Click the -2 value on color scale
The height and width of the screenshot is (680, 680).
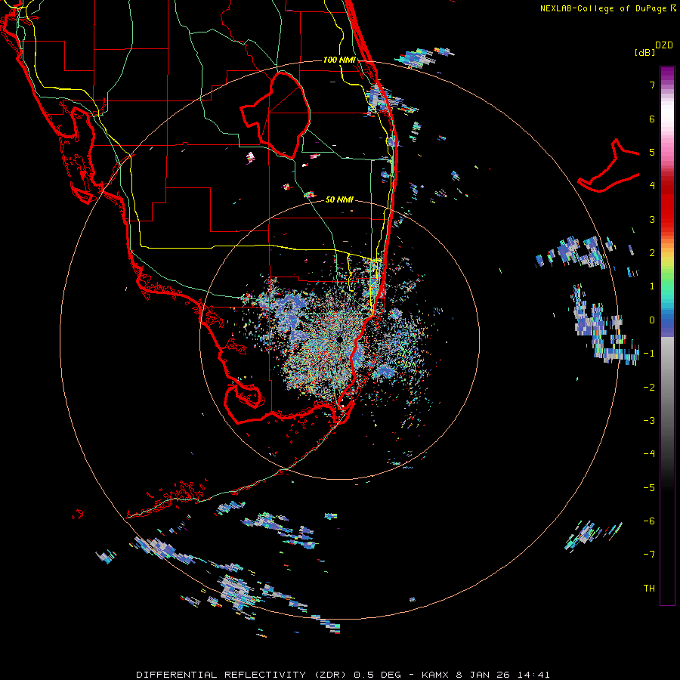pyautogui.click(x=649, y=388)
